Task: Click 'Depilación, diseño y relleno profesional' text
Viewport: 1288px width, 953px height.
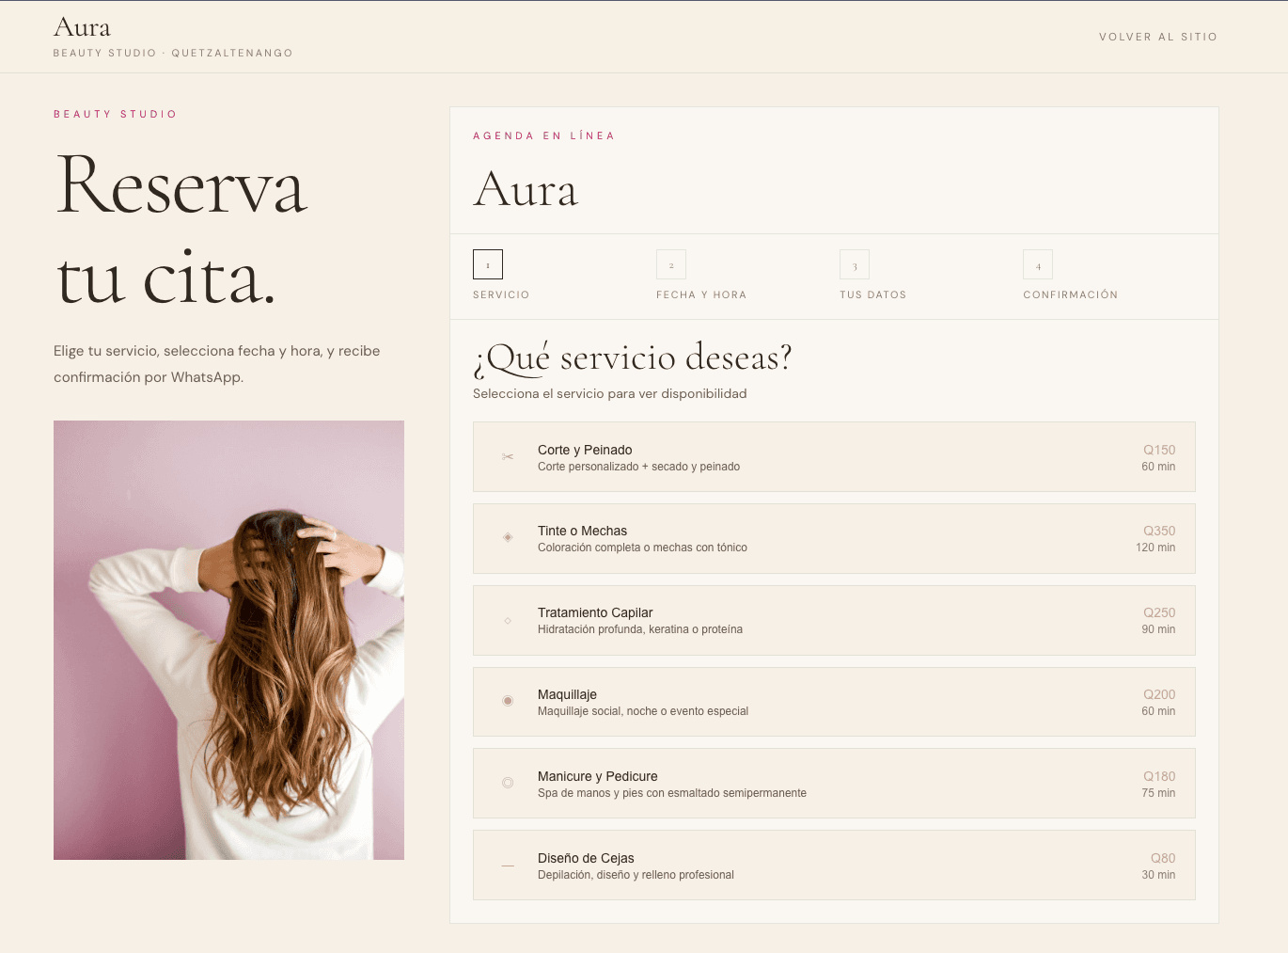Action: pyautogui.click(x=636, y=875)
